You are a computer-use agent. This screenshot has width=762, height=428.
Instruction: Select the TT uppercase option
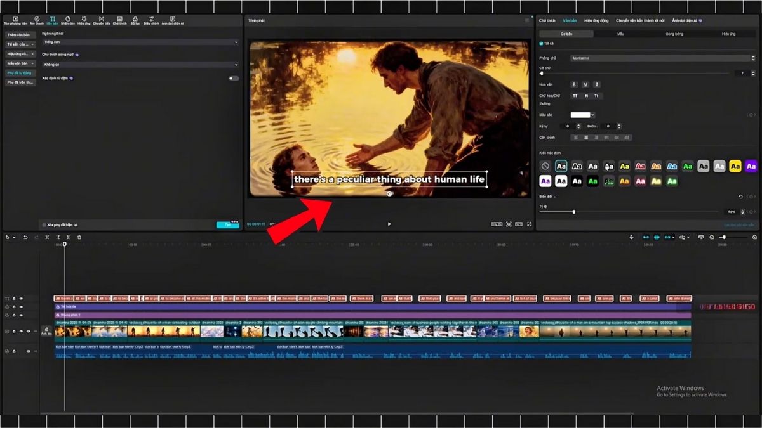coord(574,95)
